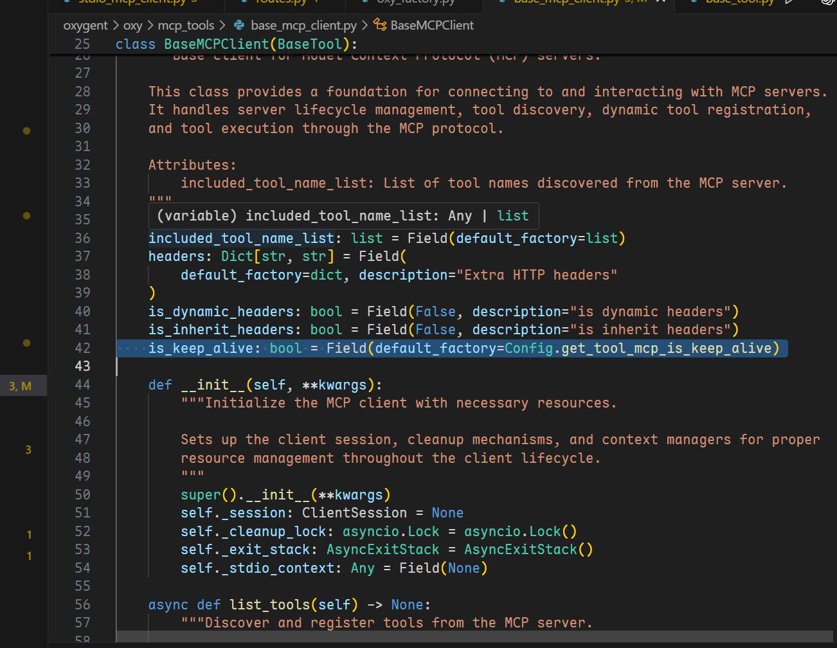
Task: Click Config on the is_keep_alive line
Action: pyautogui.click(x=528, y=348)
